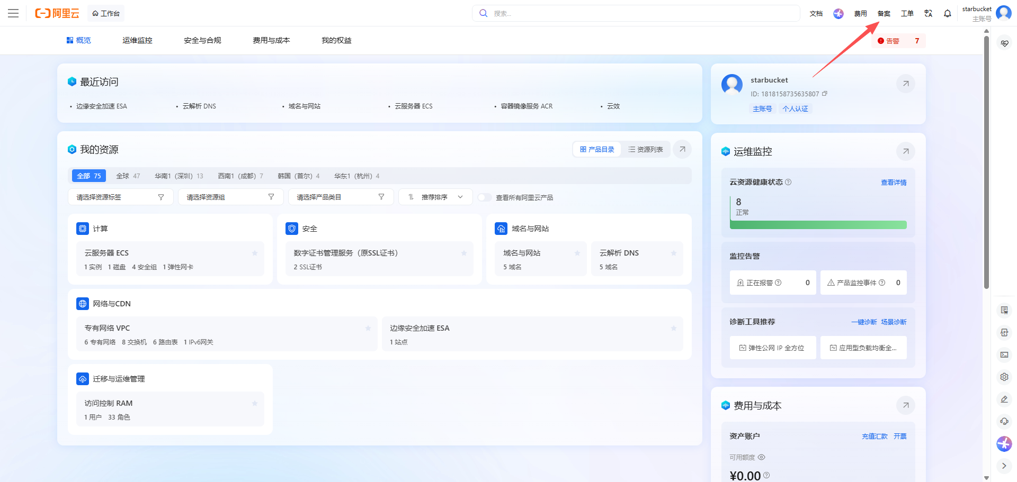Click 开票 link

click(x=900, y=436)
